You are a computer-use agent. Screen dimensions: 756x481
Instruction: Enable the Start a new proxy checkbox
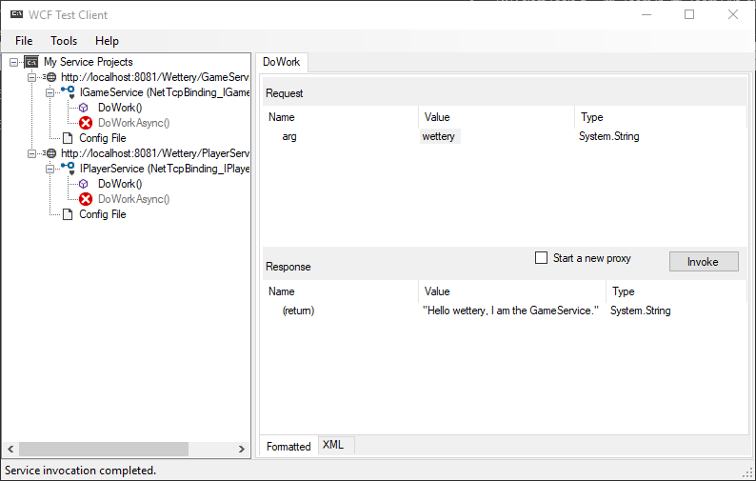[x=541, y=257]
